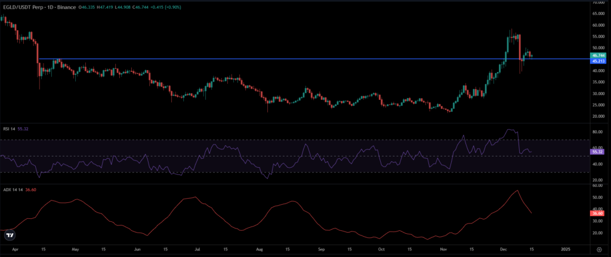Image resolution: width=611 pixels, height=257 pixels.
Task: Click the Oct label on time axis
Action: 381,249
